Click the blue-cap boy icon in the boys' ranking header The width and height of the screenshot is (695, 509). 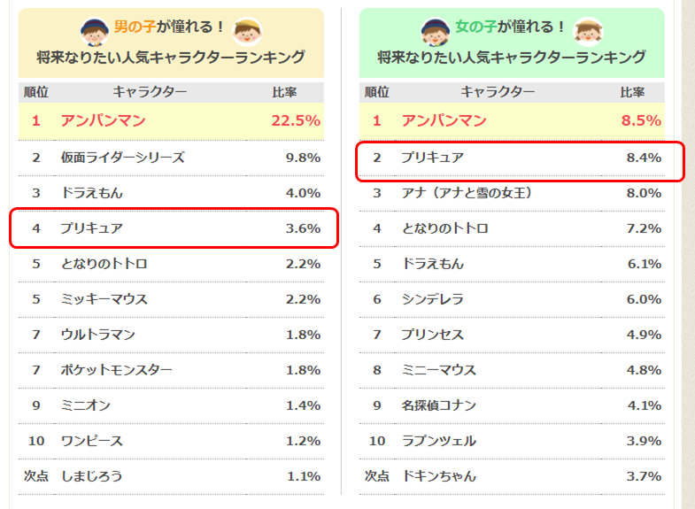(94, 30)
